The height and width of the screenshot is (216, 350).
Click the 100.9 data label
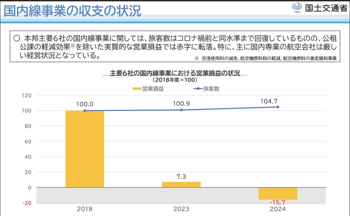pyautogui.click(x=181, y=103)
